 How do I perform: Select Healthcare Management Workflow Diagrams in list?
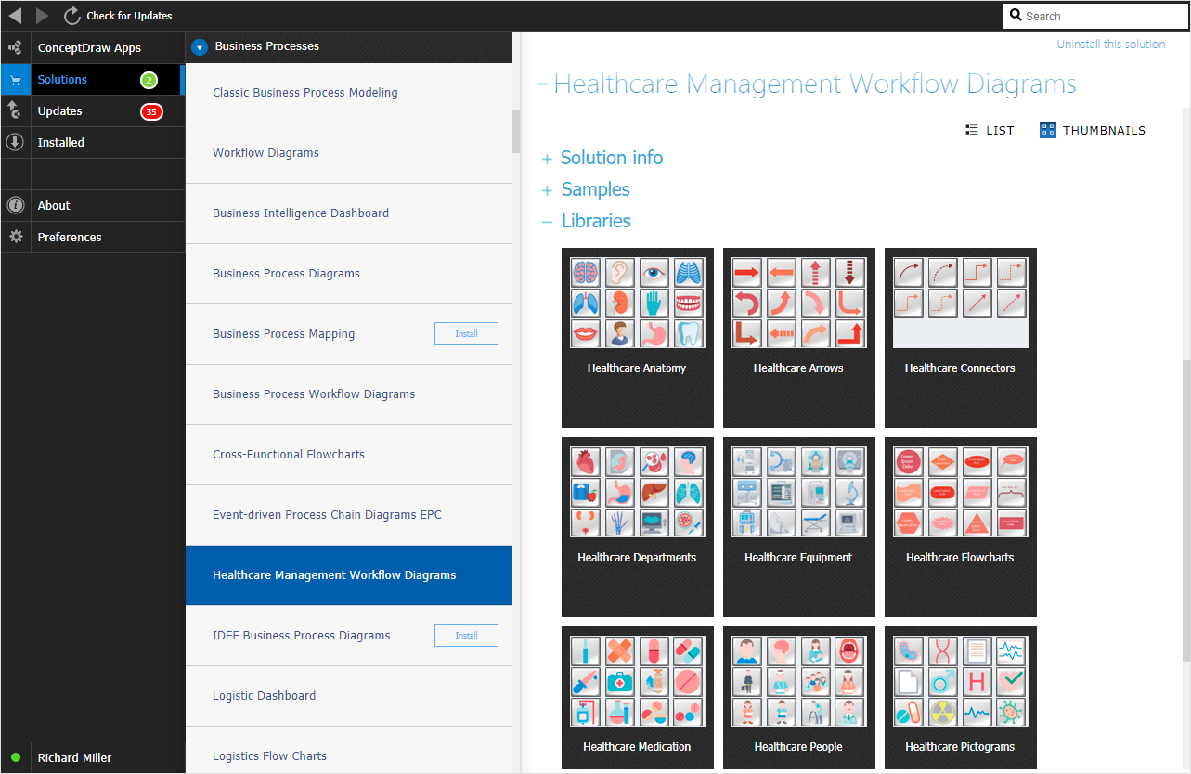point(349,575)
